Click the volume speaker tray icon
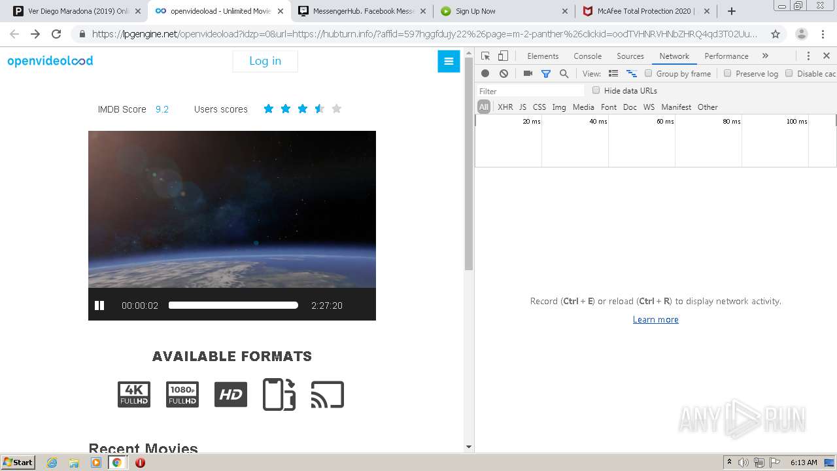 743,462
